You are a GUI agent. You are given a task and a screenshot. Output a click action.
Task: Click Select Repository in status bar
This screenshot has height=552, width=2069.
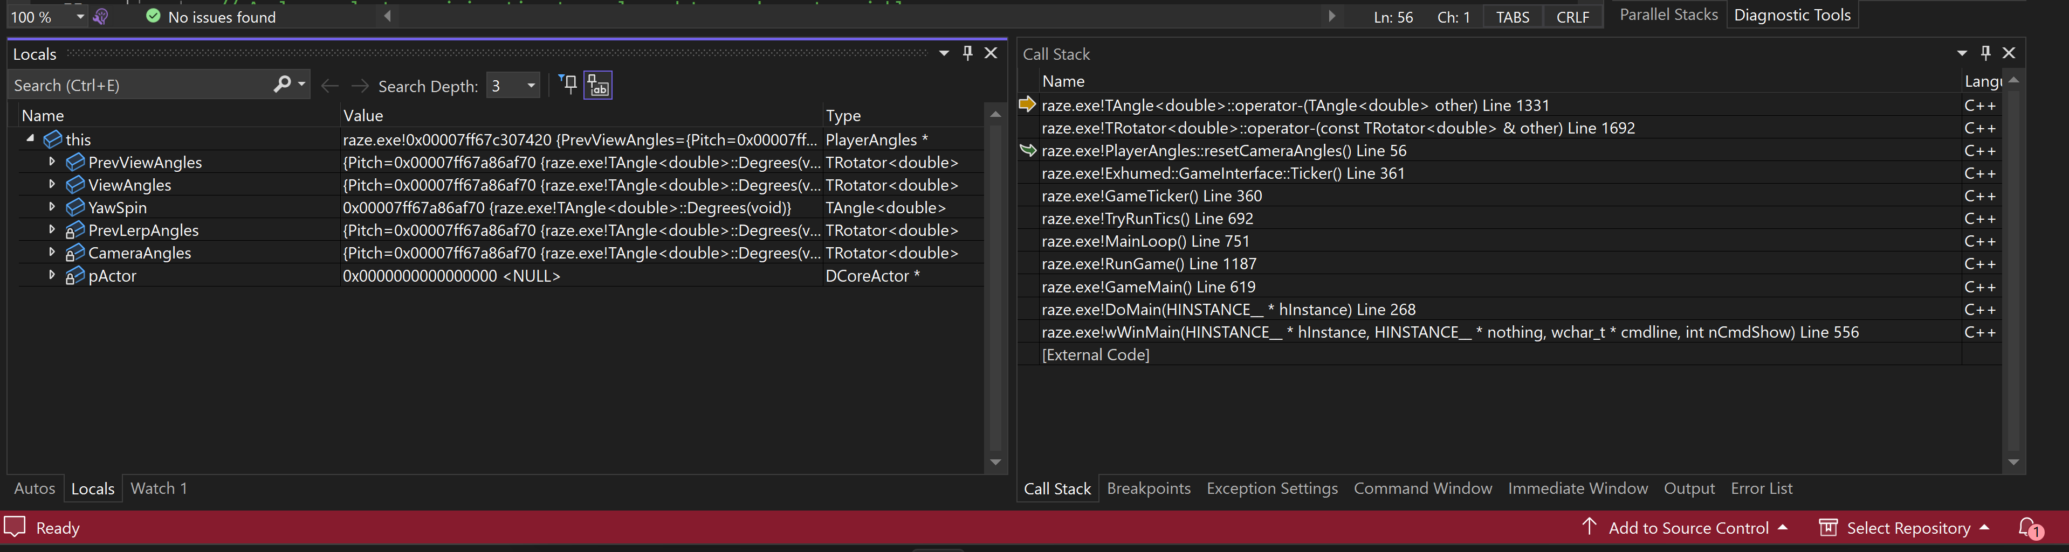1903,528
